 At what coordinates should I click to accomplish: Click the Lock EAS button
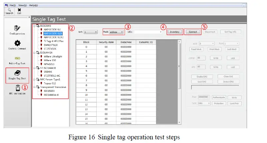coord(202,82)
